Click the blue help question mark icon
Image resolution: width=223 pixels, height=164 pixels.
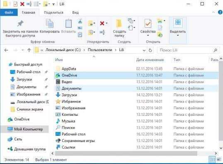(x=220, y=12)
